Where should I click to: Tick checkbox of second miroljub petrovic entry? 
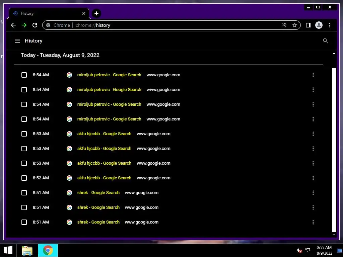pos(24,90)
